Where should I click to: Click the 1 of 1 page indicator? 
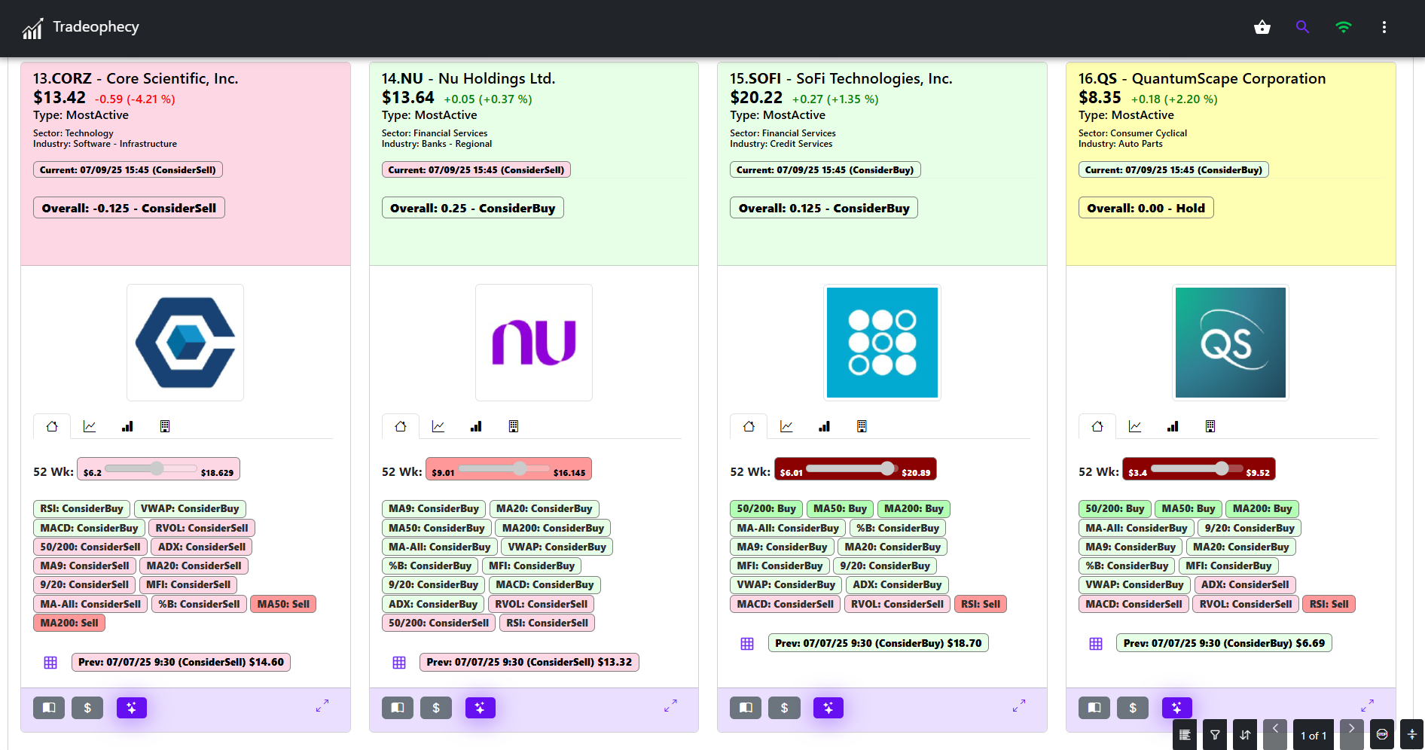click(1314, 736)
